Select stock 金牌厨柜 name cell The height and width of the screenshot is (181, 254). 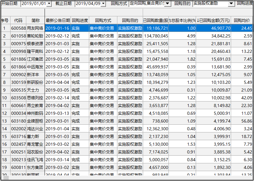(x=36, y=121)
